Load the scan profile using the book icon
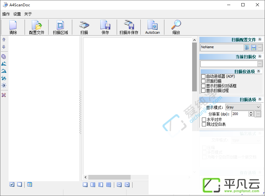Viewport: 265px width, 196px height. coord(247,48)
